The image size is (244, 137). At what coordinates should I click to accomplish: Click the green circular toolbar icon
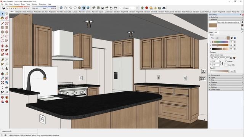click(142, 8)
